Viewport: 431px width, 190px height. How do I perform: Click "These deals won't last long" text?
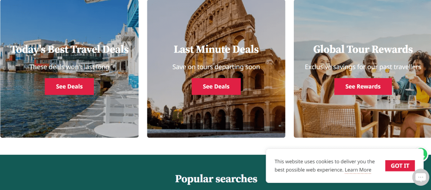[69, 67]
